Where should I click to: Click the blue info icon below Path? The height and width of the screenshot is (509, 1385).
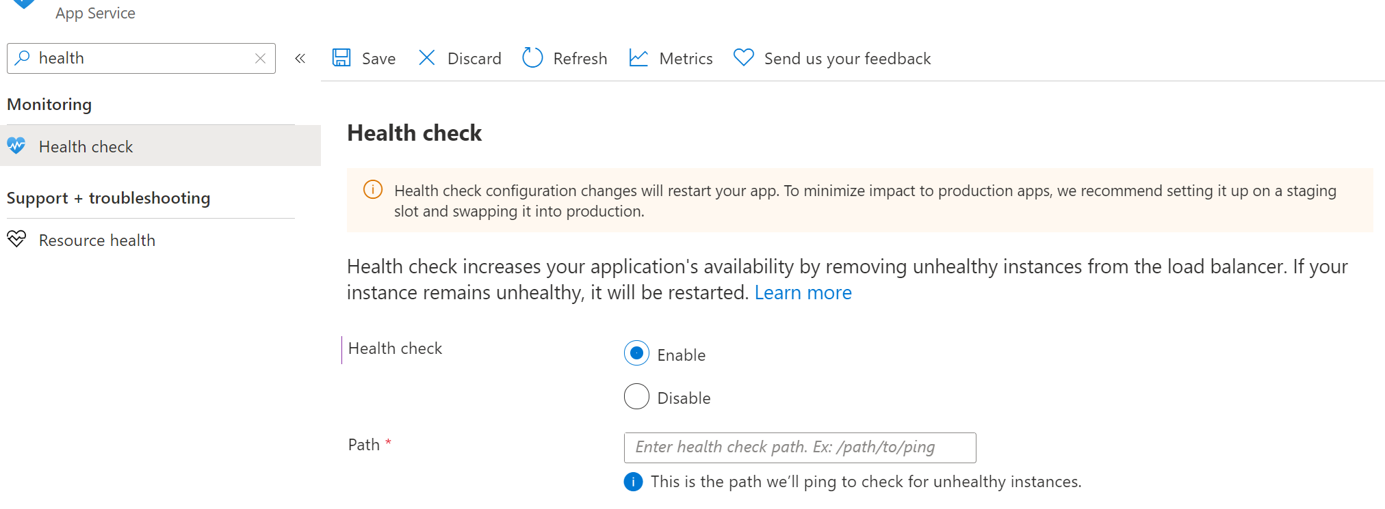634,482
